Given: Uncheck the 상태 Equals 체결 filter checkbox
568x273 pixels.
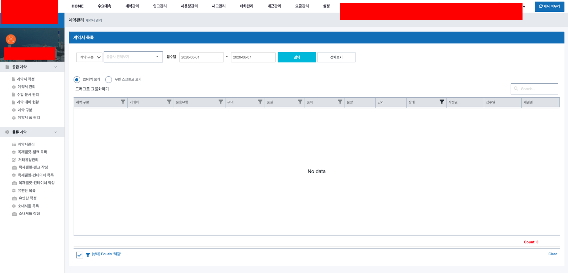Looking at the screenshot, I should pyautogui.click(x=80, y=255).
